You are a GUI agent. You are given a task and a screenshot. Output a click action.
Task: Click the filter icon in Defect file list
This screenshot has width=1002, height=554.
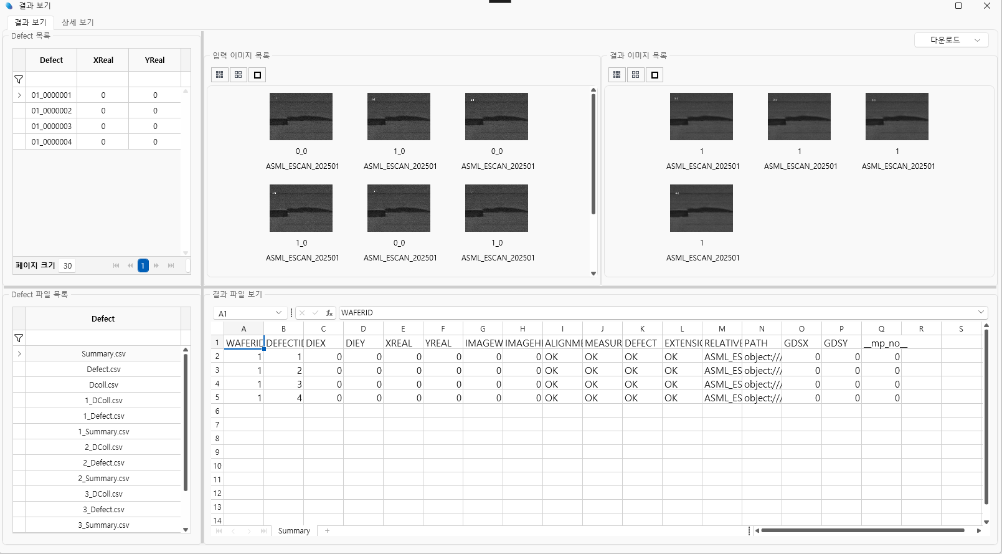tap(19, 338)
